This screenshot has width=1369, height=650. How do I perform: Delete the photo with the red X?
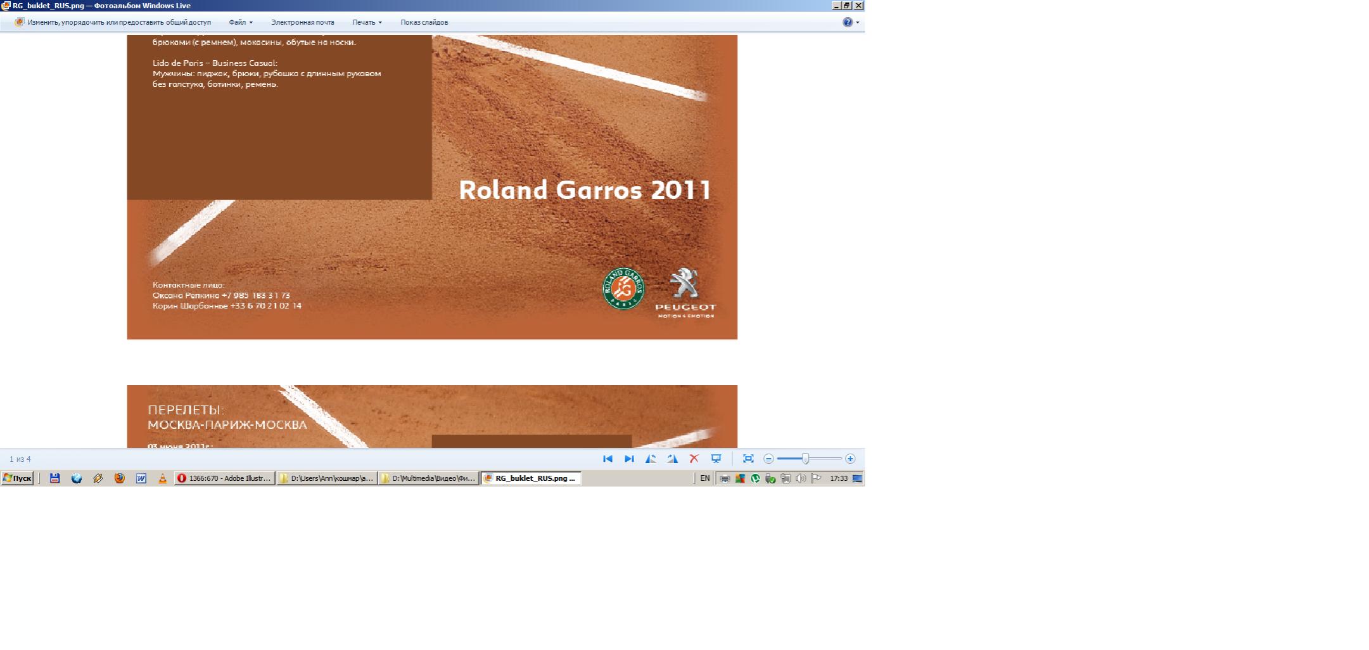pos(694,459)
